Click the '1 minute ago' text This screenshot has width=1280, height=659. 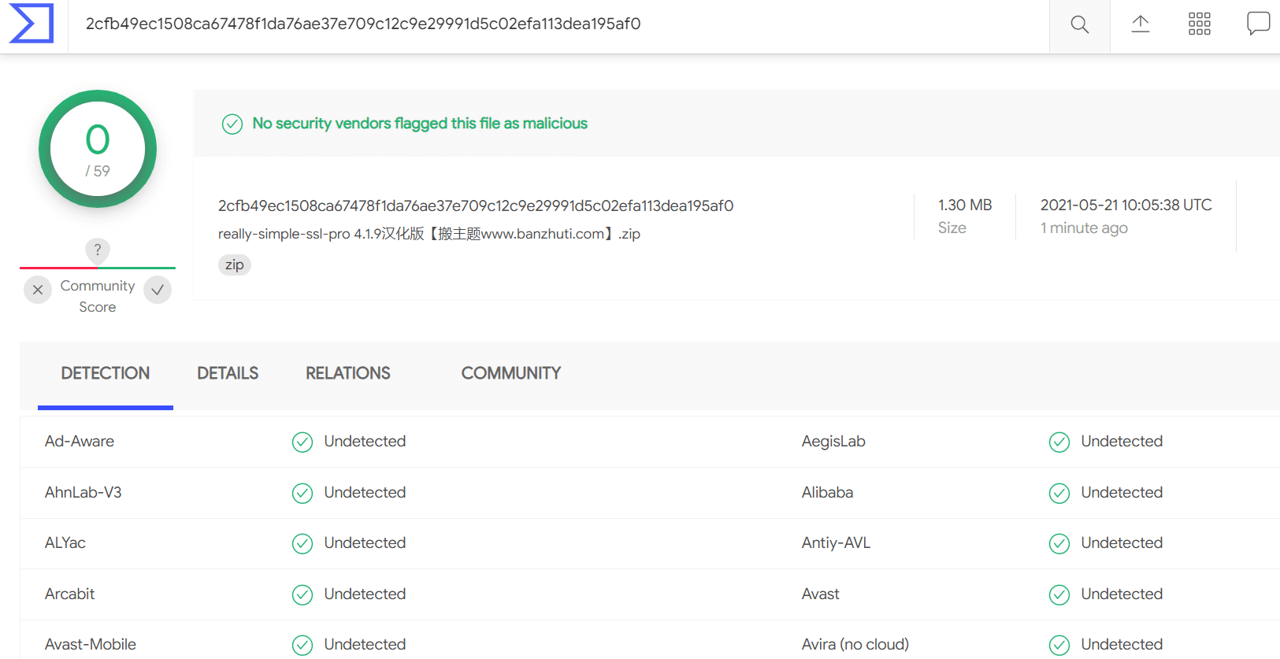[x=1084, y=228]
